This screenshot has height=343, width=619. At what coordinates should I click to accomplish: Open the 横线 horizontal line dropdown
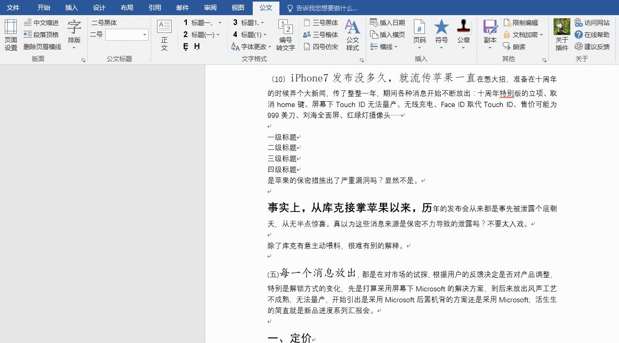tap(384, 47)
